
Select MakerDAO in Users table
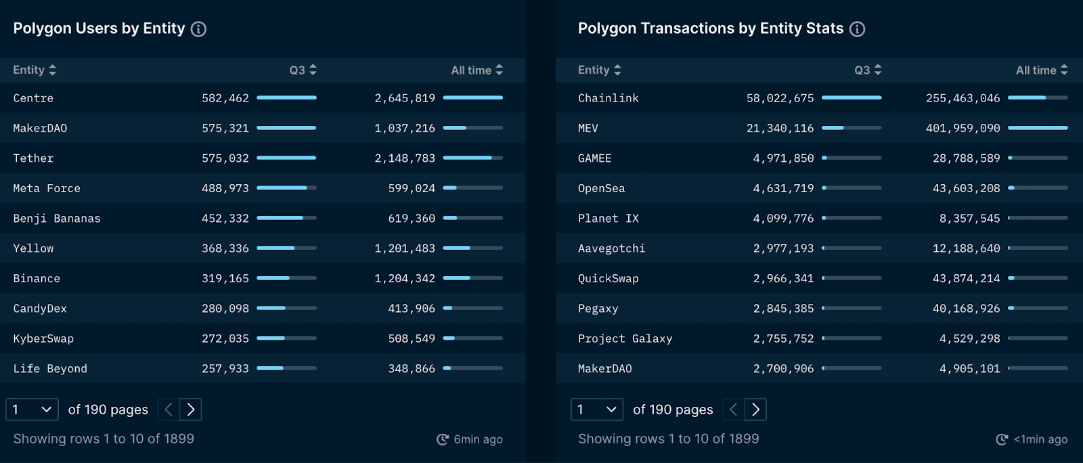pyautogui.click(x=263, y=128)
